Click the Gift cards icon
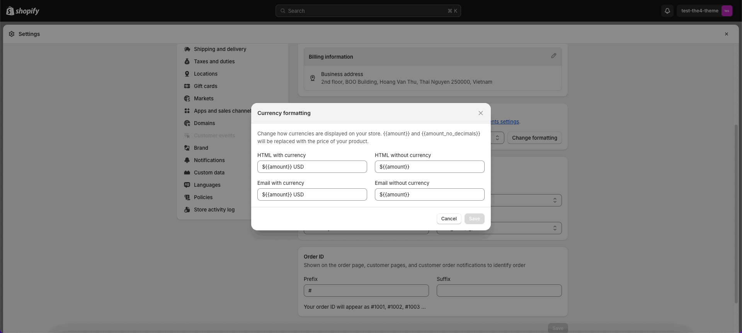The width and height of the screenshot is (742, 333). point(187,86)
